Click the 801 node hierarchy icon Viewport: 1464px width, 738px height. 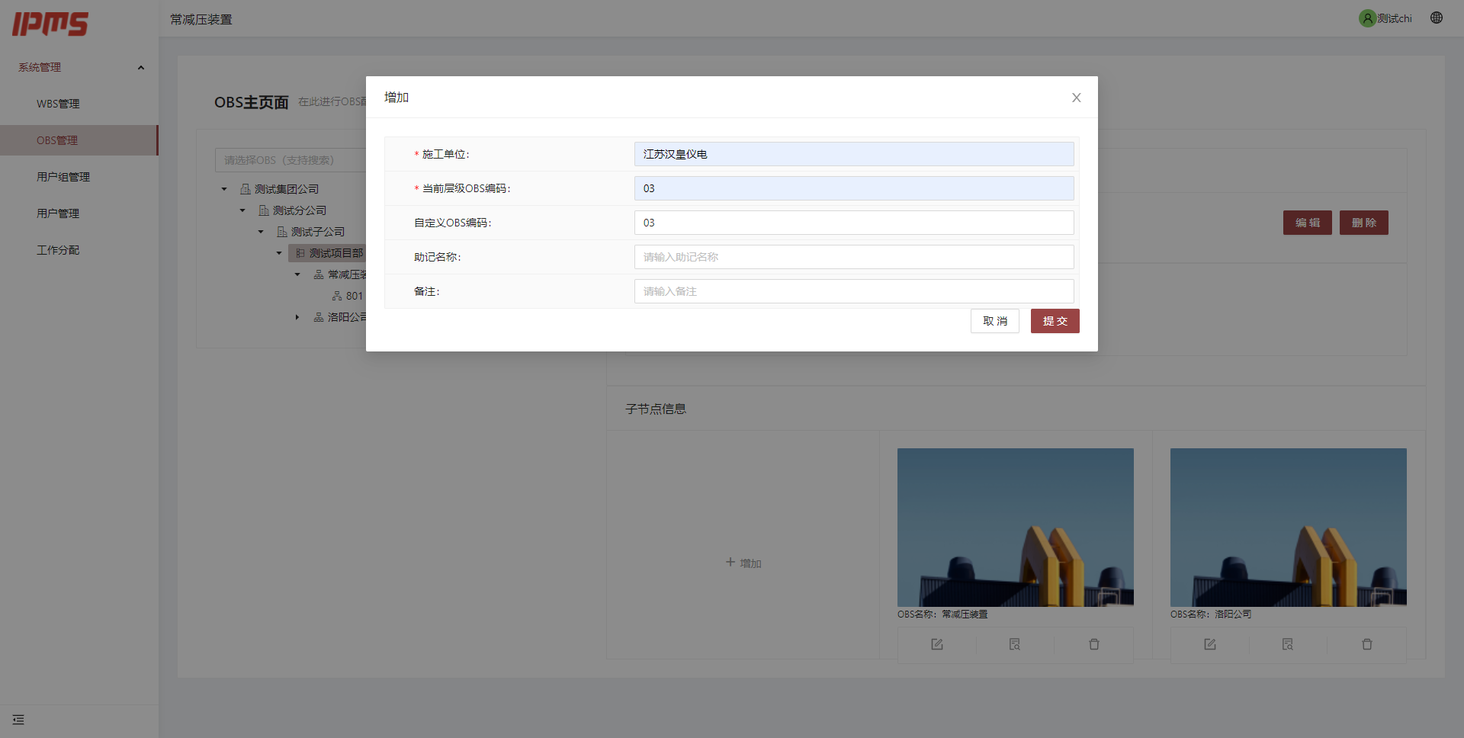click(337, 296)
